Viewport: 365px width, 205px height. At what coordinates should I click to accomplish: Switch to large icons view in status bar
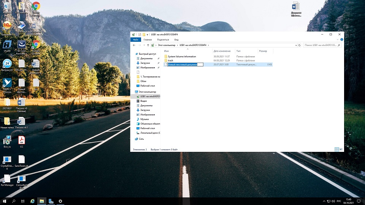(x=341, y=150)
